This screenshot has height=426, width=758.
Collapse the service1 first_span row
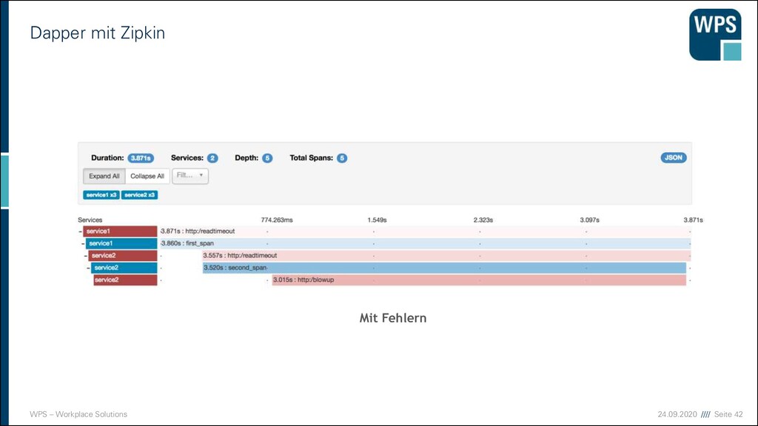click(83, 243)
